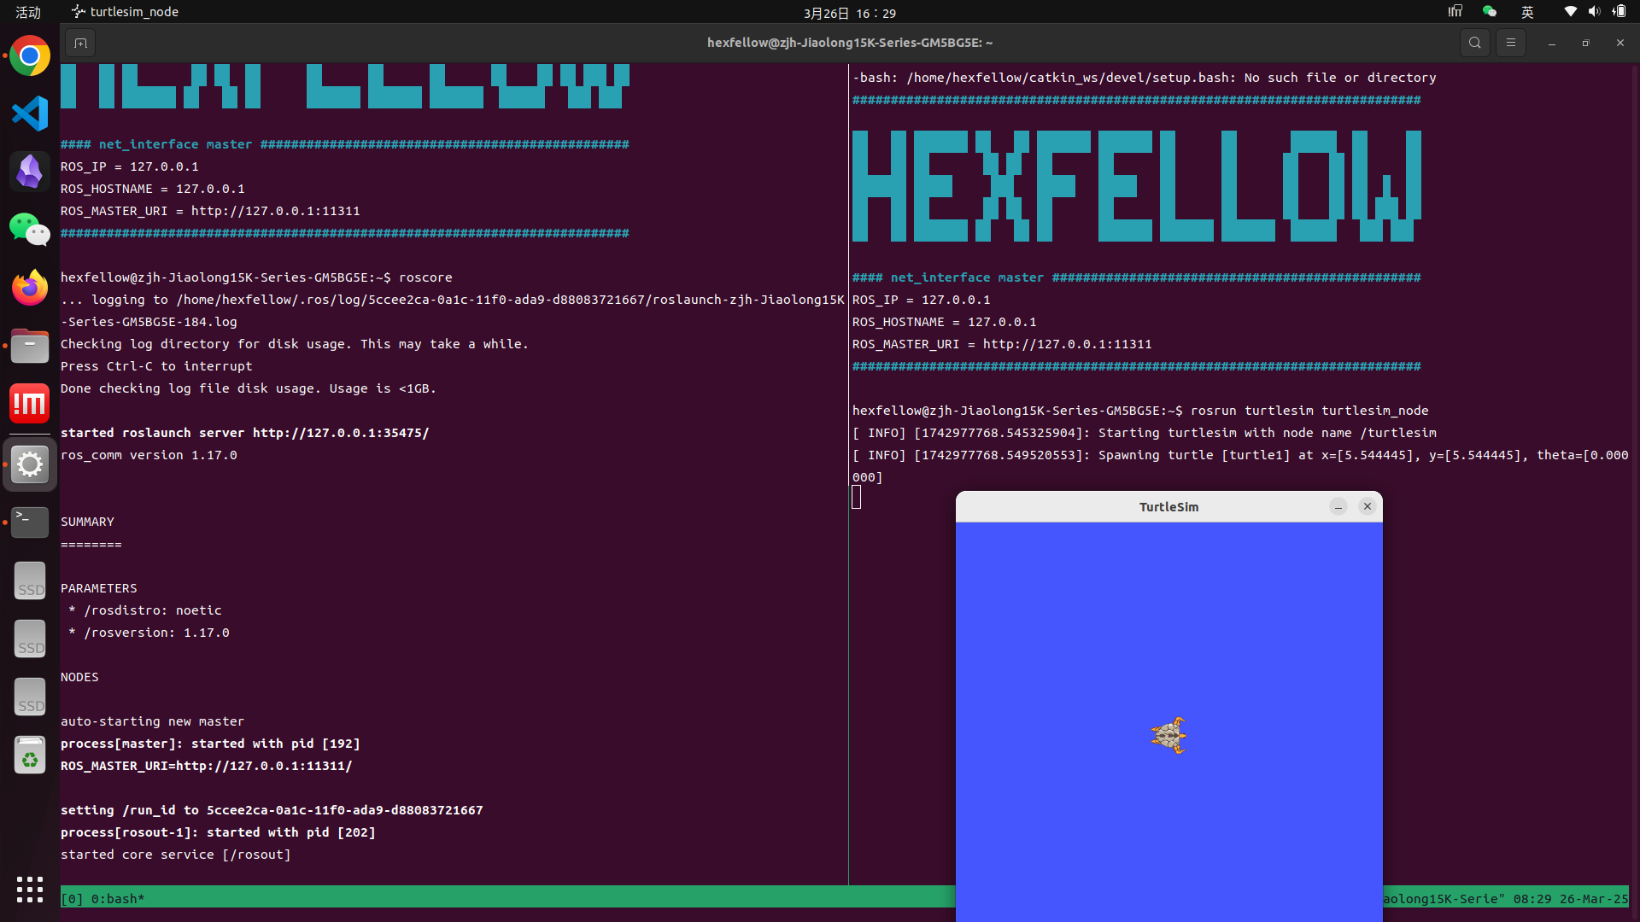
Task: Open the Obsidian app in the dock
Action: click(30, 172)
